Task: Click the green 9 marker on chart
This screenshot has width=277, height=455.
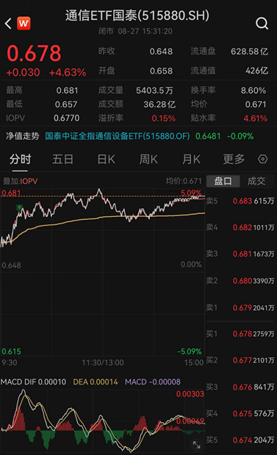Action: pos(19,207)
